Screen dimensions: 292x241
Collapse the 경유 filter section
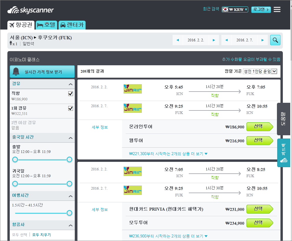pos(70,84)
